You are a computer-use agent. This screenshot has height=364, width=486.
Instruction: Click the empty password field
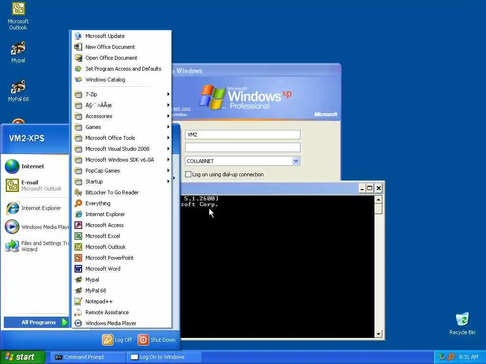point(243,147)
